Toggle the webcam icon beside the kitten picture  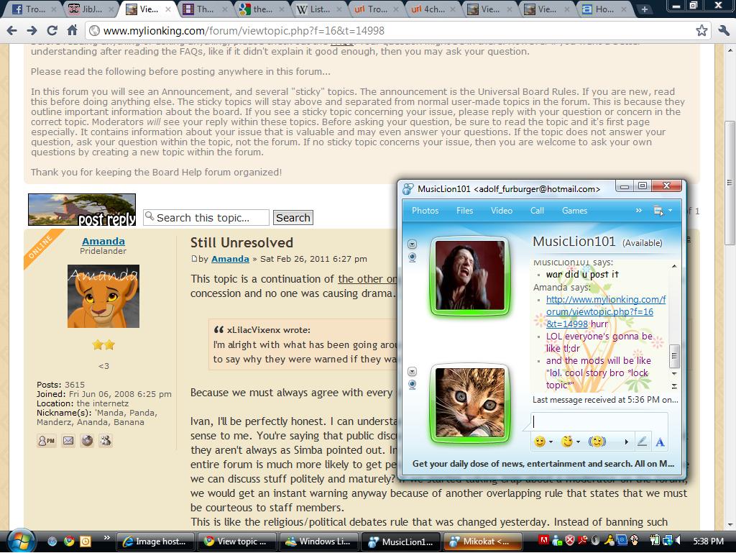(x=412, y=385)
